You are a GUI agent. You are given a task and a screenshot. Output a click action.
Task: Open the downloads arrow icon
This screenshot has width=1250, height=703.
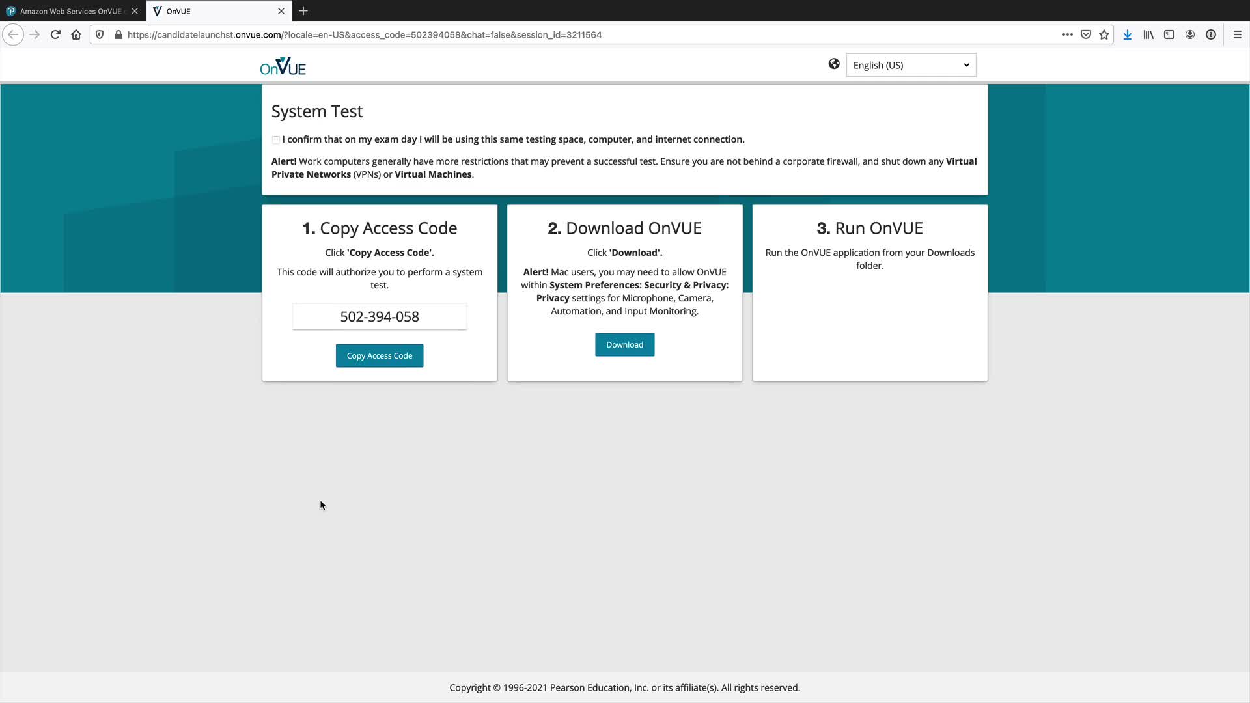click(1128, 34)
